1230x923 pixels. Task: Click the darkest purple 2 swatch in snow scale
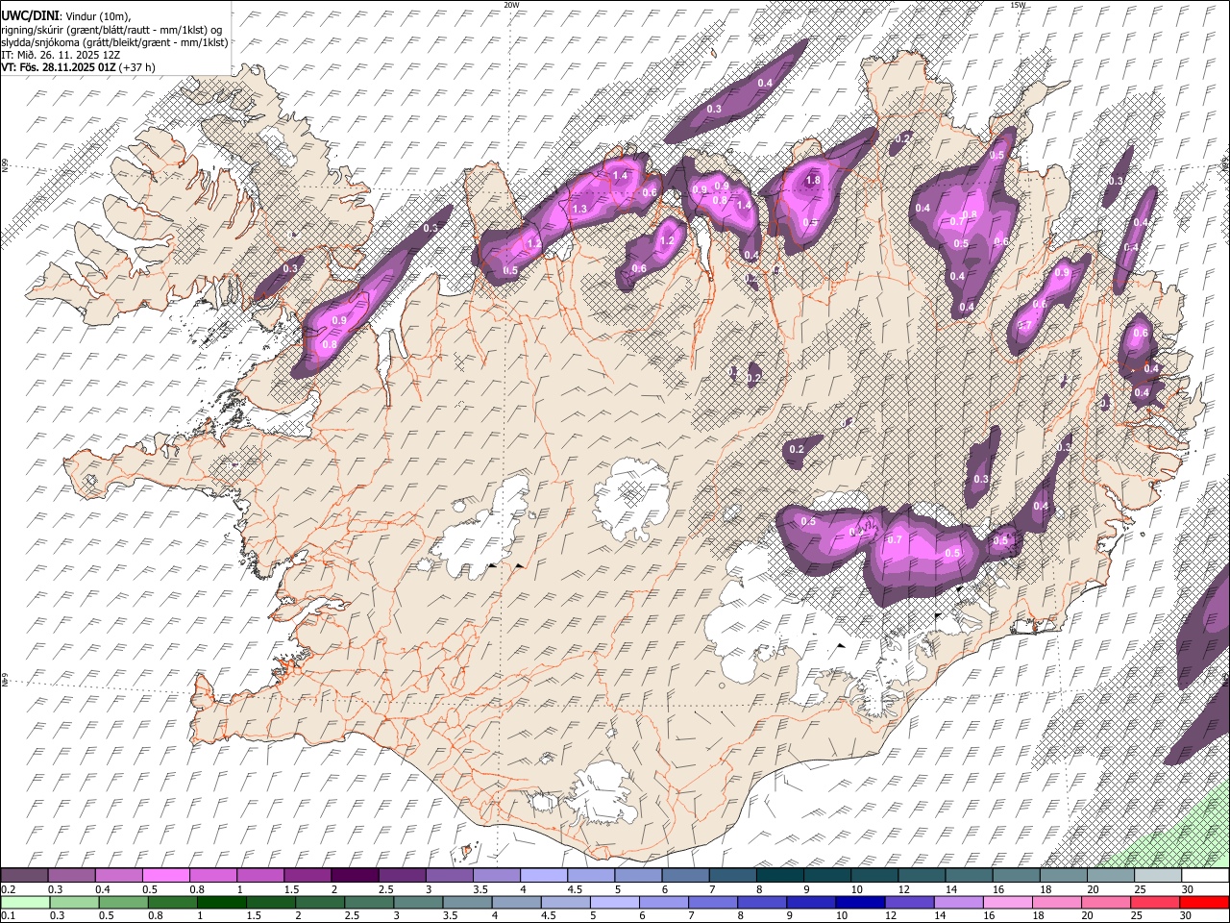355,876
